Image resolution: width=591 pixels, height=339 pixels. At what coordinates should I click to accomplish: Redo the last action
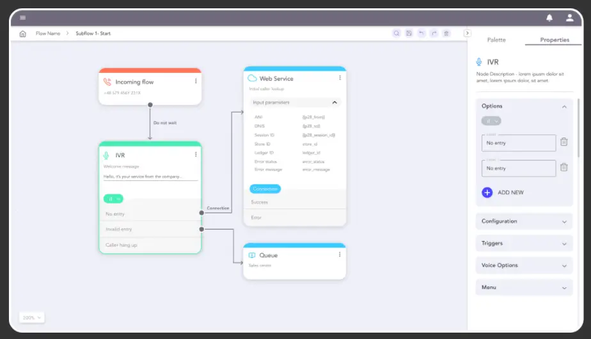[x=434, y=33]
